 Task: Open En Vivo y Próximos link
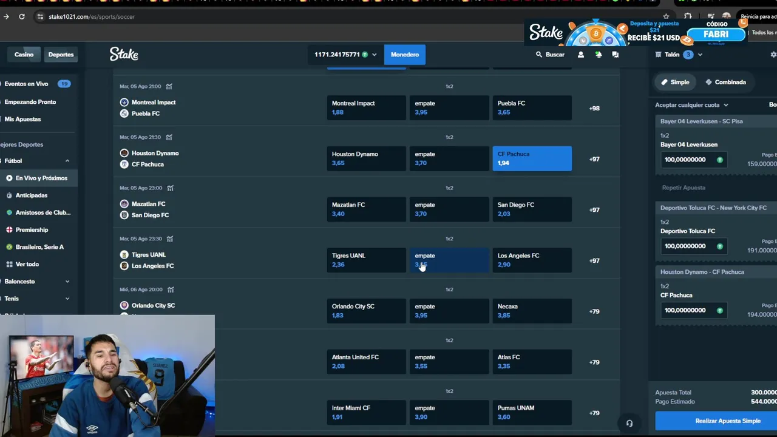(x=39, y=178)
